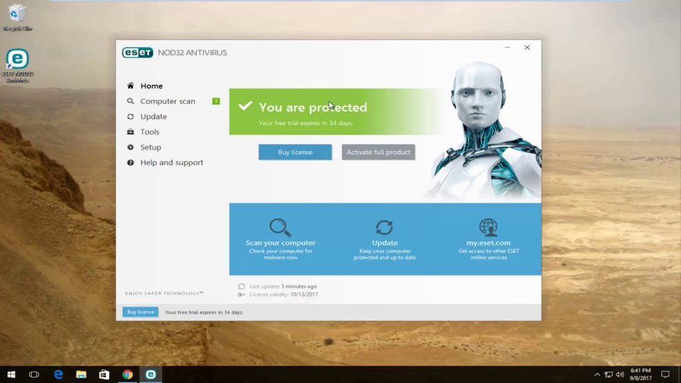Click the License validity key icon
Screen dimensions: 681x383
coord(241,295)
